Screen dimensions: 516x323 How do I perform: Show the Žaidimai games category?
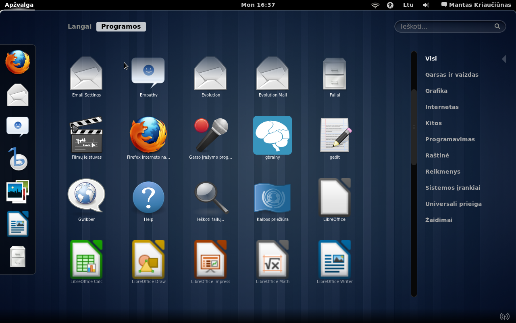(439, 220)
